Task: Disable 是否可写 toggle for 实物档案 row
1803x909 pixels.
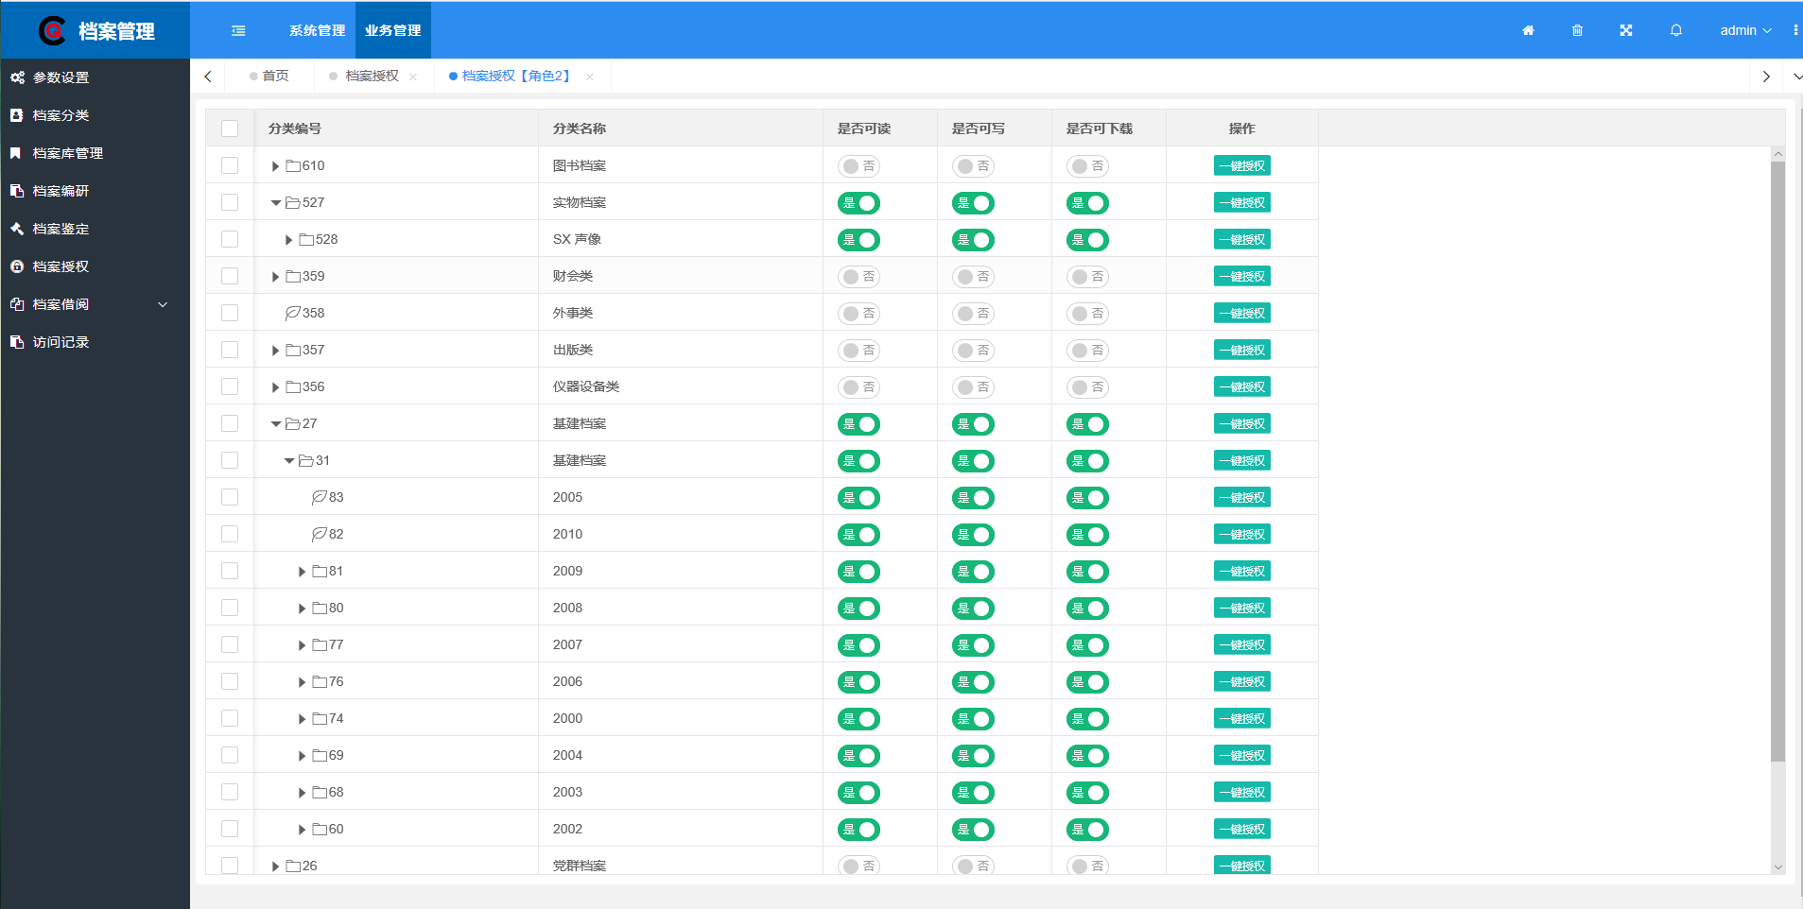Action: pyautogui.click(x=973, y=203)
